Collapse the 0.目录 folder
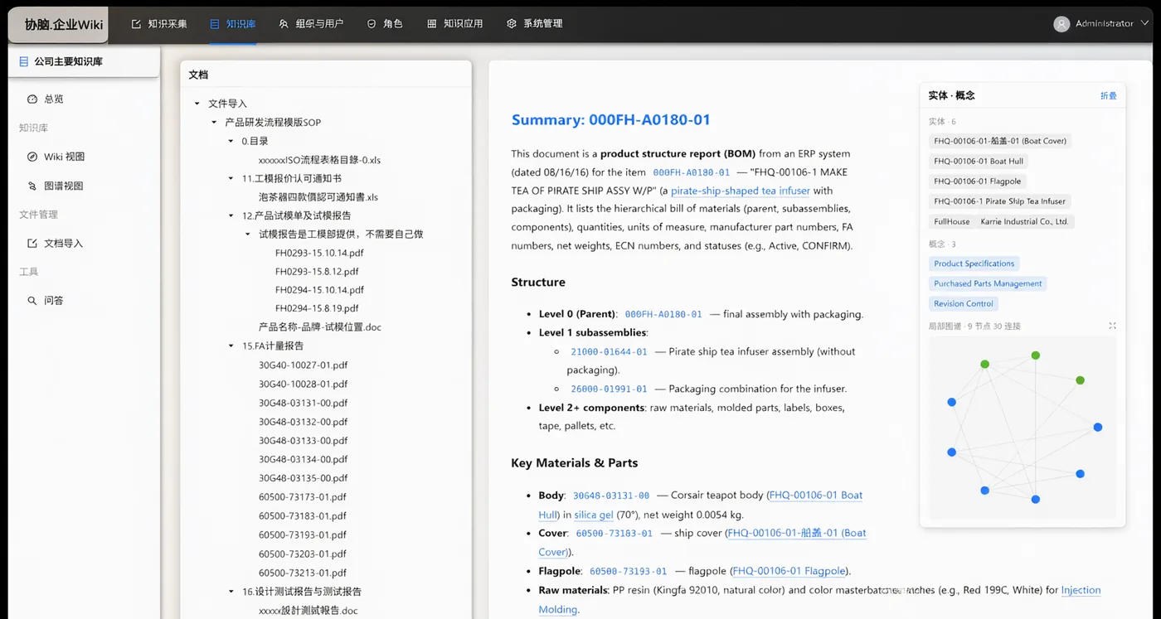 (x=231, y=141)
